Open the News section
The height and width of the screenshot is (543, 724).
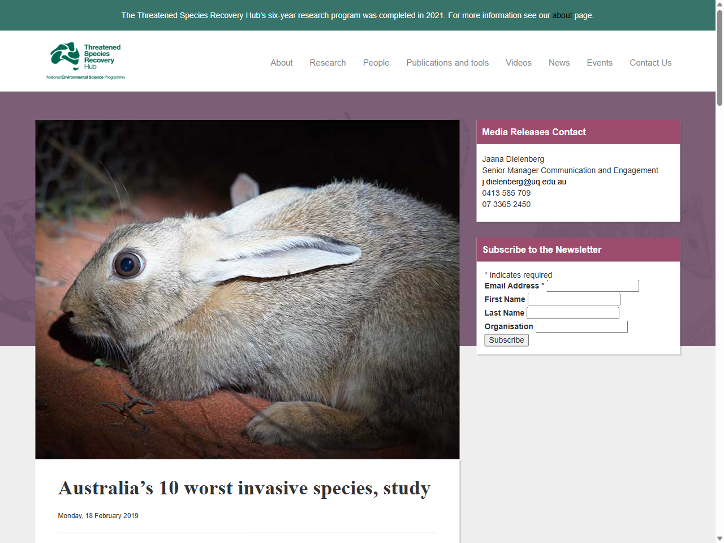point(559,63)
